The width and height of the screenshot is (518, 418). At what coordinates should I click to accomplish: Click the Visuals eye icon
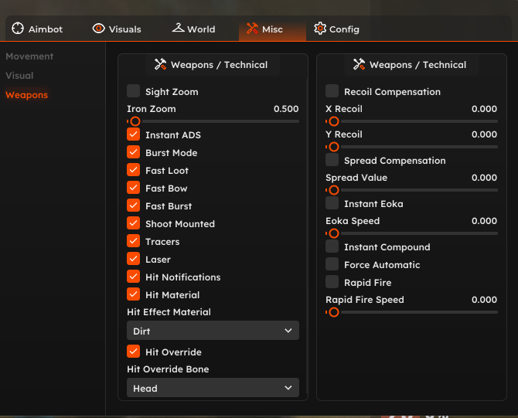98,29
